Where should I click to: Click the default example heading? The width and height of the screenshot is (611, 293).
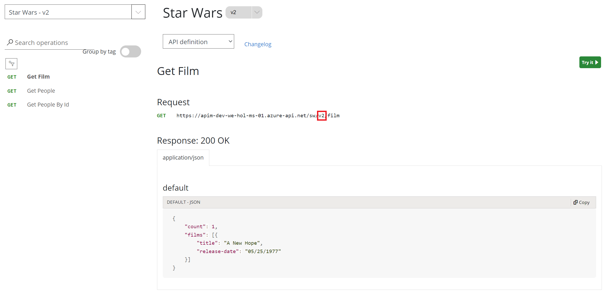point(175,188)
